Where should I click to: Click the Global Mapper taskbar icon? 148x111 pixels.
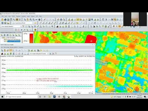click(x=69, y=97)
